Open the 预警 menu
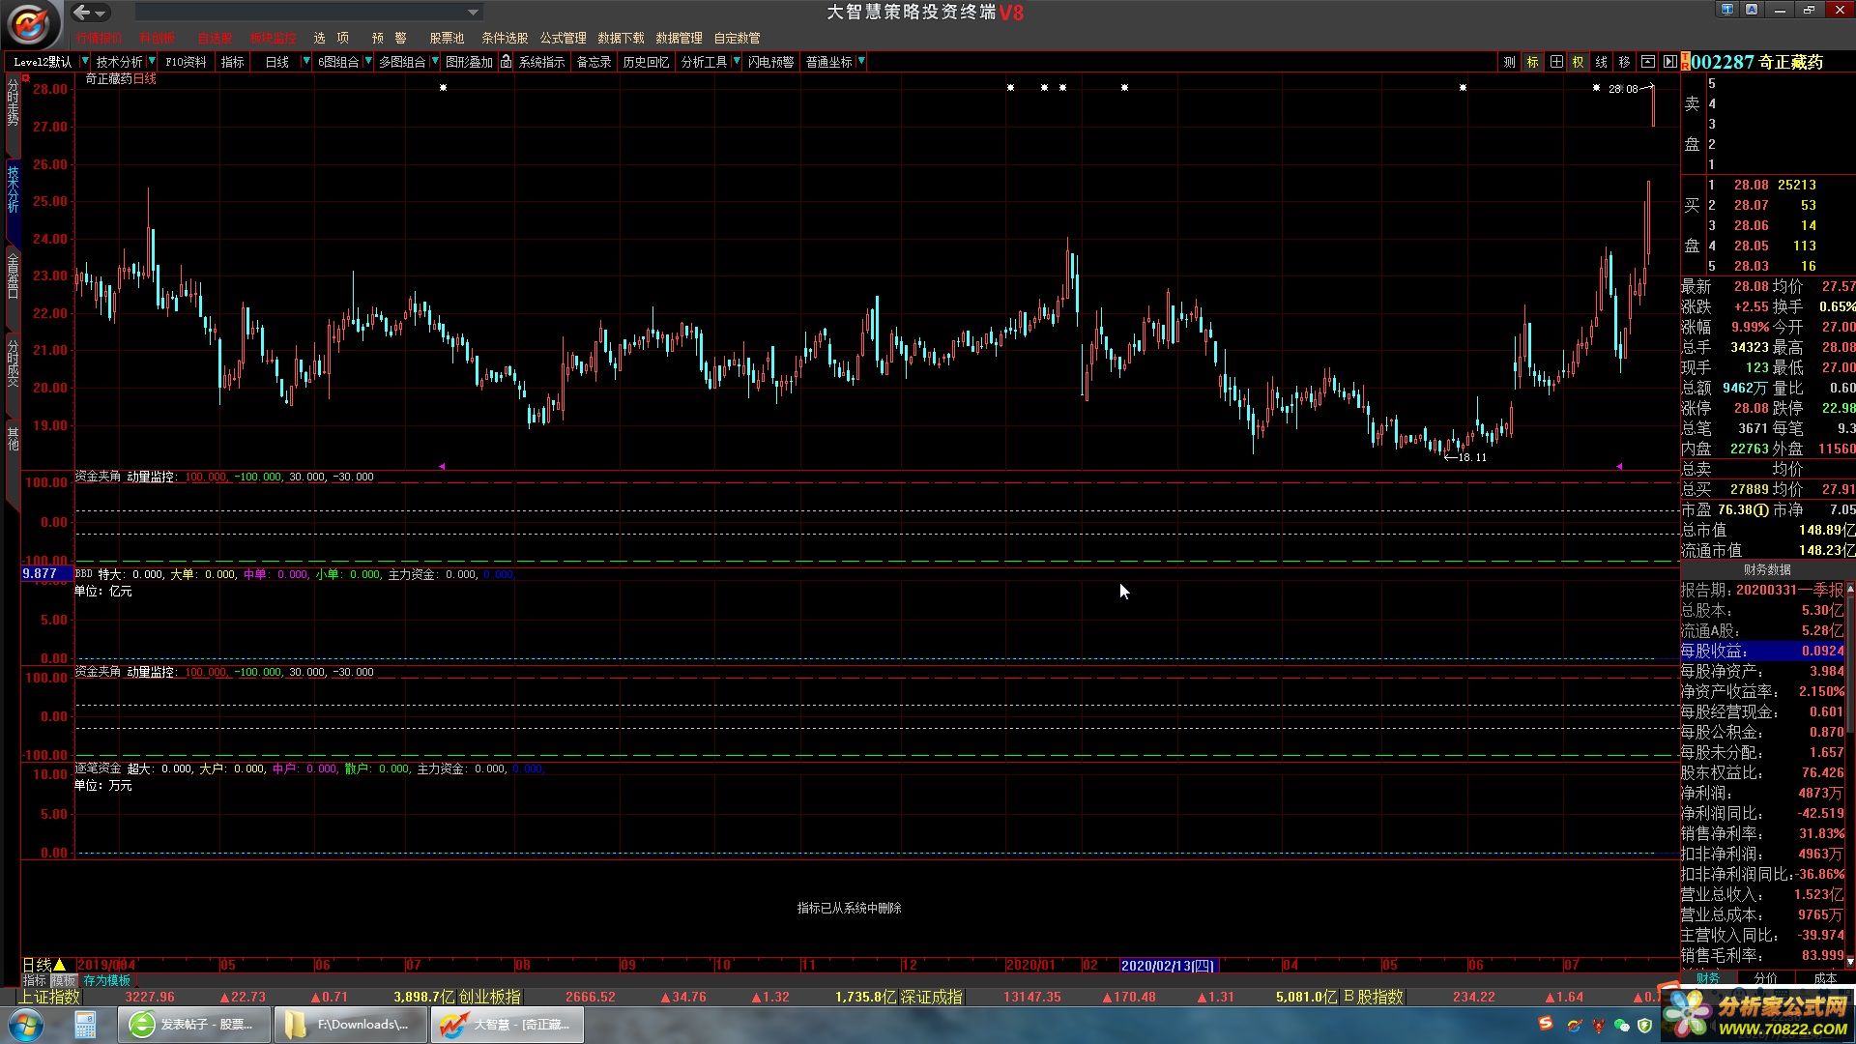Viewport: 1856px width, 1044px height. pyautogui.click(x=389, y=38)
